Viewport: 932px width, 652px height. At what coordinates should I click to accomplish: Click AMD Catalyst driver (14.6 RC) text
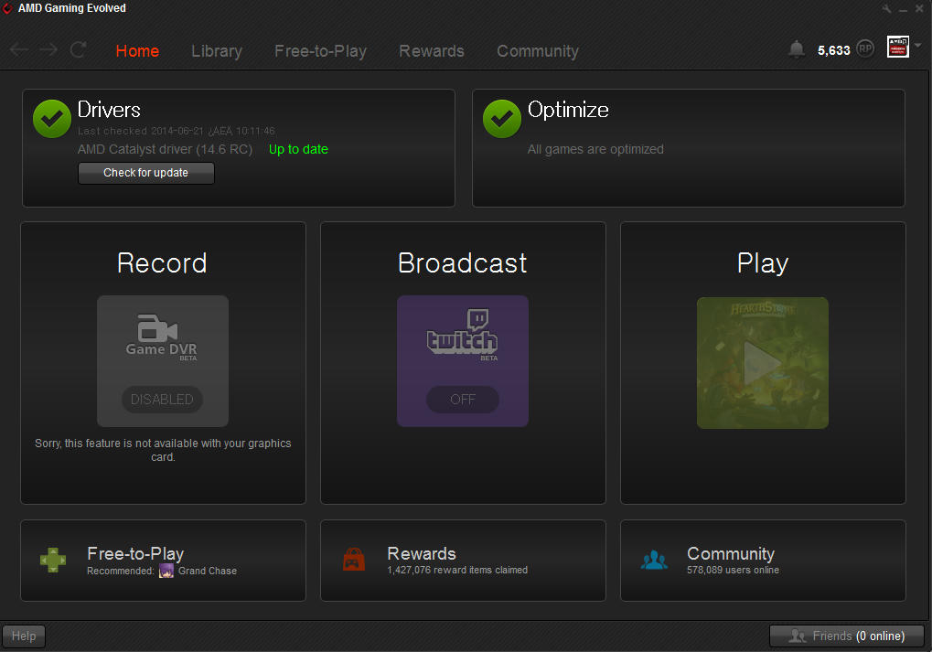pos(166,149)
